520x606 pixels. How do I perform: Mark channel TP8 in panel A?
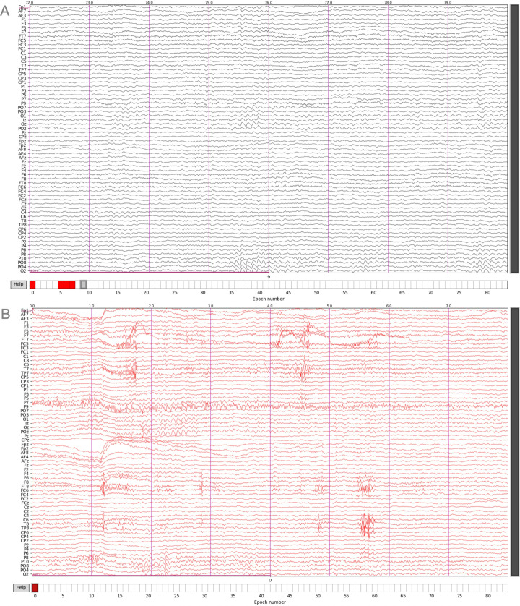click(x=22, y=225)
